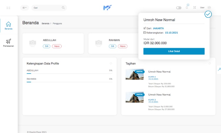Click the calendar icon next to Keberangkatan
This screenshot has width=221, height=133.
point(145,33)
